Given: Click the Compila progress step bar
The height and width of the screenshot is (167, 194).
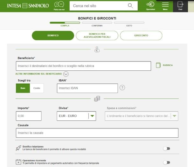Looking at the screenshot, I should (65, 23).
